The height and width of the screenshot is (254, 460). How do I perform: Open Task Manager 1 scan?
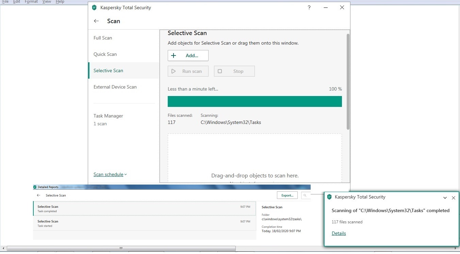[108, 120]
